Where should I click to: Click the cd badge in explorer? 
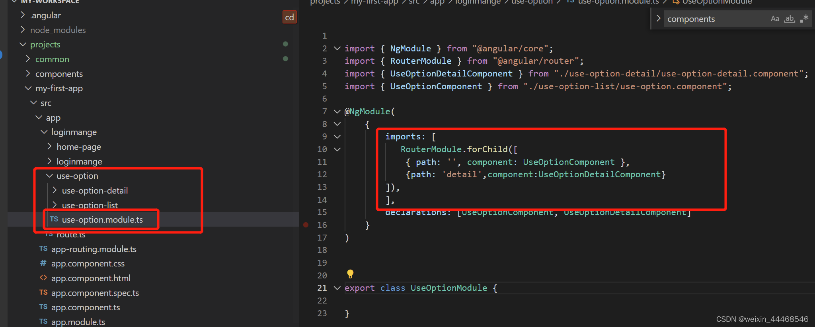point(290,17)
